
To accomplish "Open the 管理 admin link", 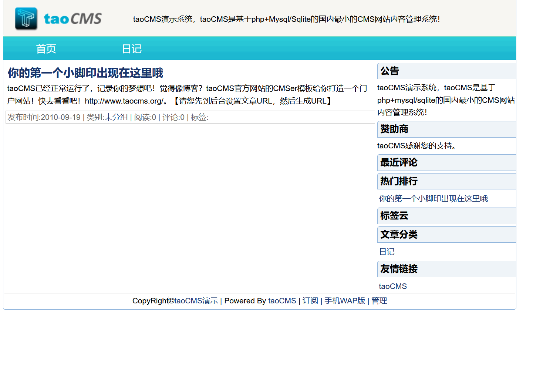I will point(379,301).
